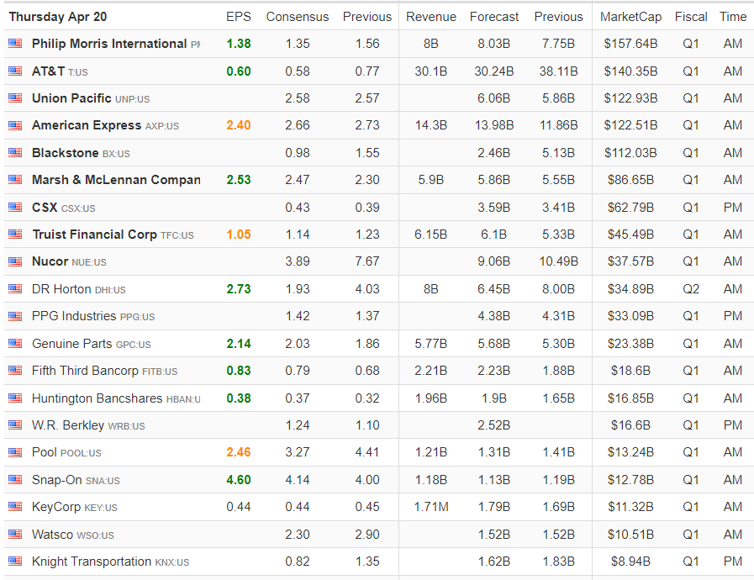The width and height of the screenshot is (754, 580).
Task: Click the flag icon in the Union Pacific row
Action: (15, 98)
